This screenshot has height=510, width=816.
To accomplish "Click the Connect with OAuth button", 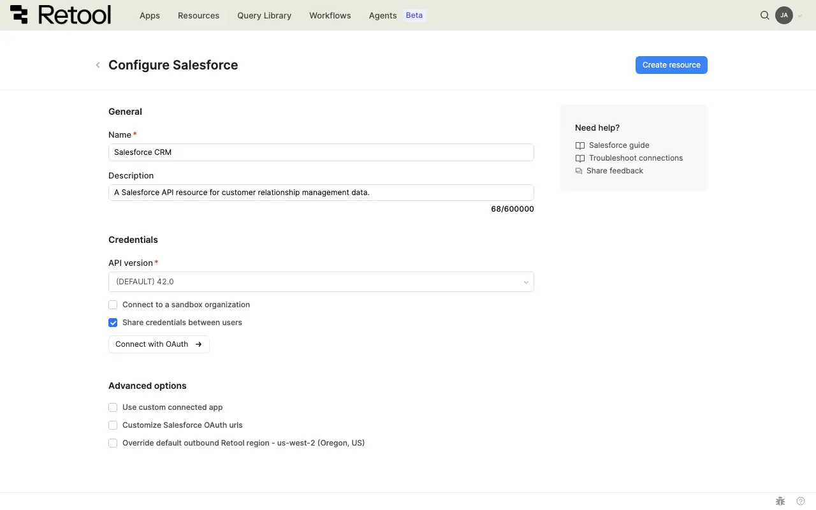I will (x=159, y=344).
